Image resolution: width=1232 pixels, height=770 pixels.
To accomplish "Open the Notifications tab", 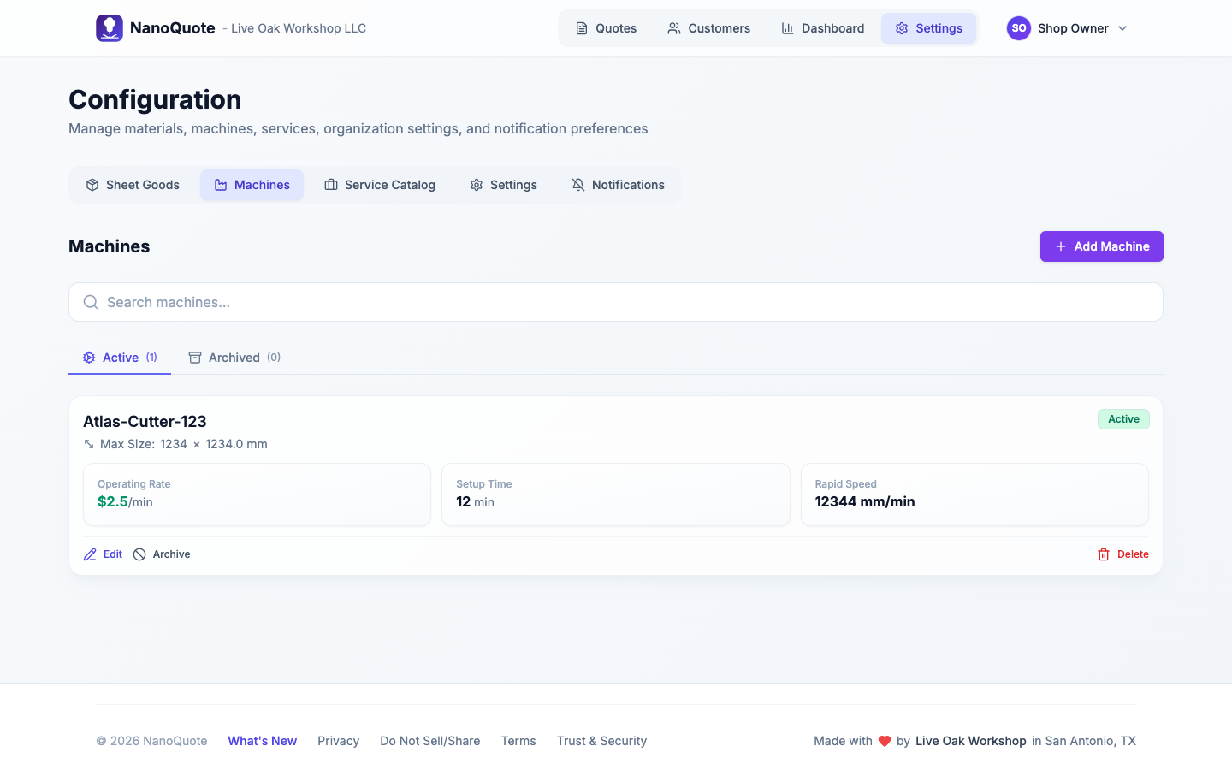I will point(618,185).
